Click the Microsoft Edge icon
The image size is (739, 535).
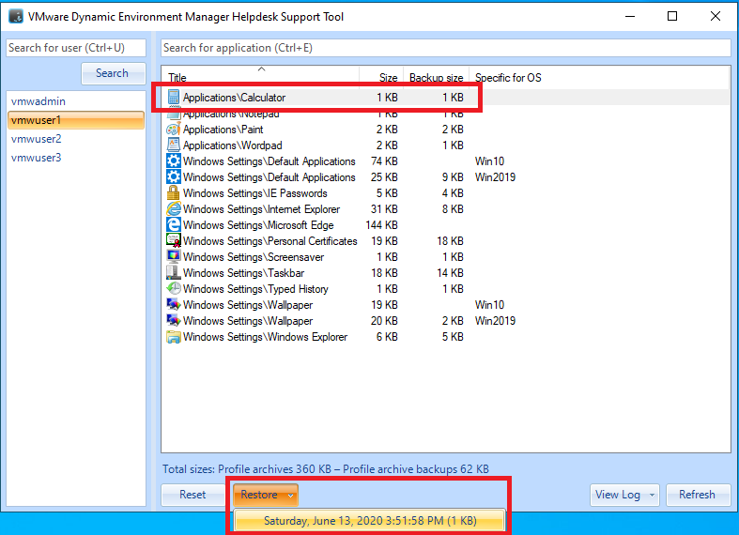pyautogui.click(x=174, y=225)
